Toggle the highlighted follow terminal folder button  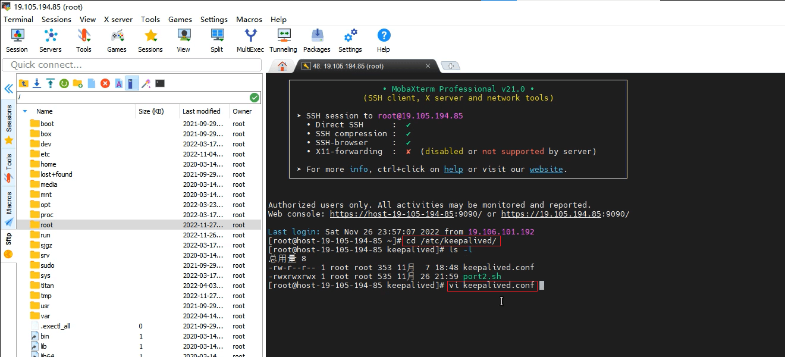coord(132,83)
